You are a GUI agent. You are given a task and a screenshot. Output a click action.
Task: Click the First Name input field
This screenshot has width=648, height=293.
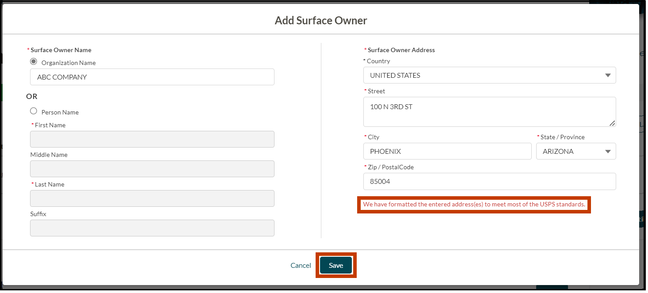coord(152,139)
